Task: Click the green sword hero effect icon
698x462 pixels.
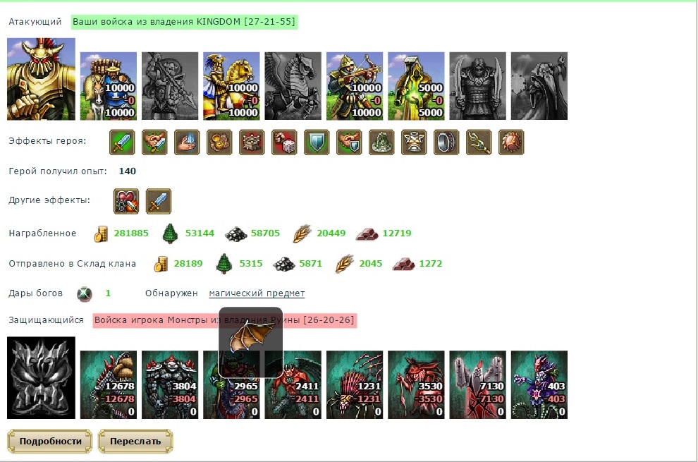Action: [122, 142]
